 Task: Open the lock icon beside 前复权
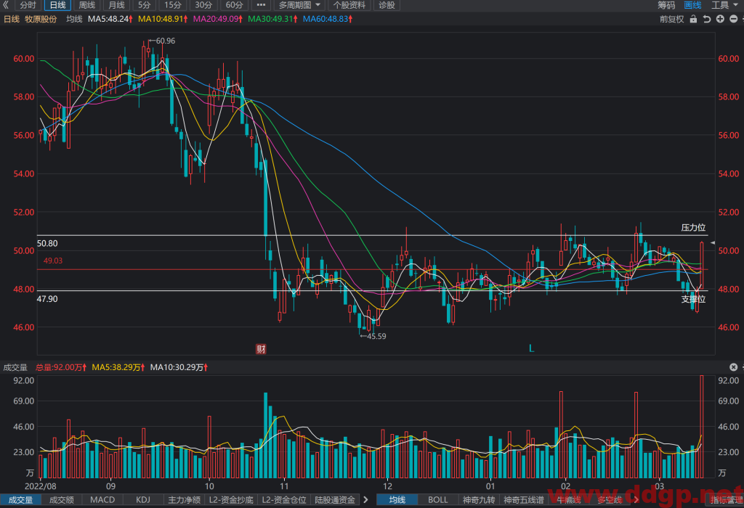693,19
